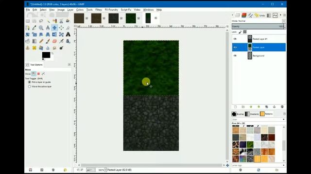Open the units dropdown in status bar
Image resolution: width=311 pixels, height=174 pixels.
(91, 170)
